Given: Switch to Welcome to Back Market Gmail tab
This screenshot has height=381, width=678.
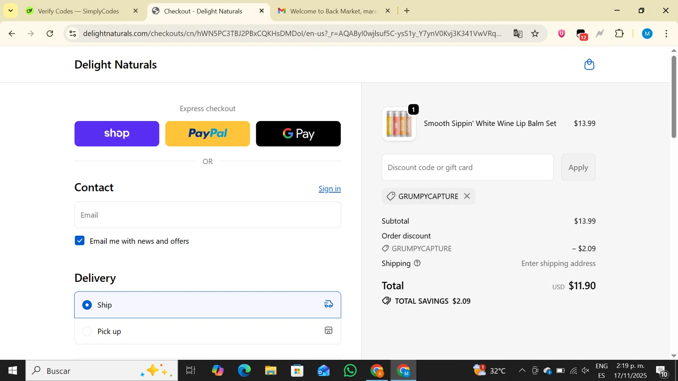Looking at the screenshot, I should [x=334, y=11].
